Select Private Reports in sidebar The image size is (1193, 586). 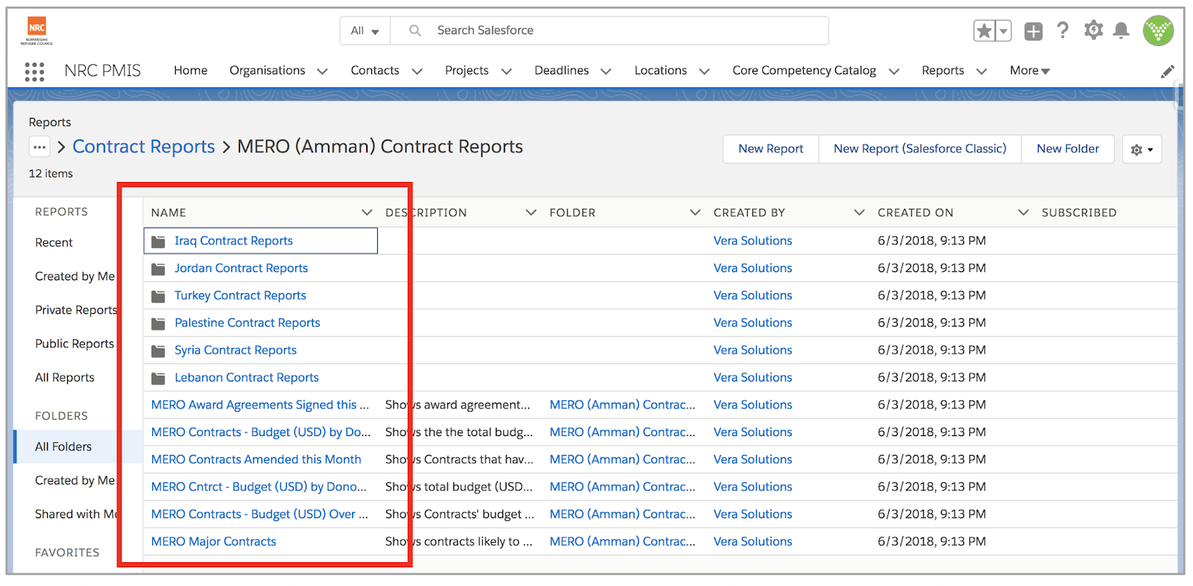pos(76,310)
